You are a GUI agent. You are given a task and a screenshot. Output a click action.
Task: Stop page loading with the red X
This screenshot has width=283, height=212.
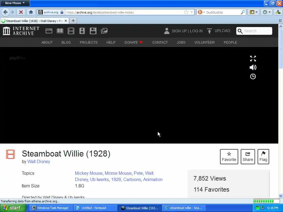21,12
